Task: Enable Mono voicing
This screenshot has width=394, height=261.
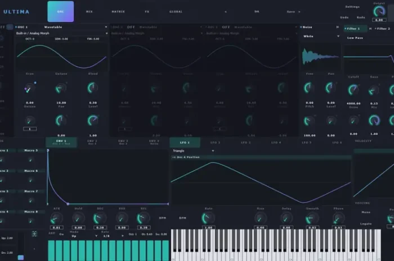Action: [x=366, y=212]
